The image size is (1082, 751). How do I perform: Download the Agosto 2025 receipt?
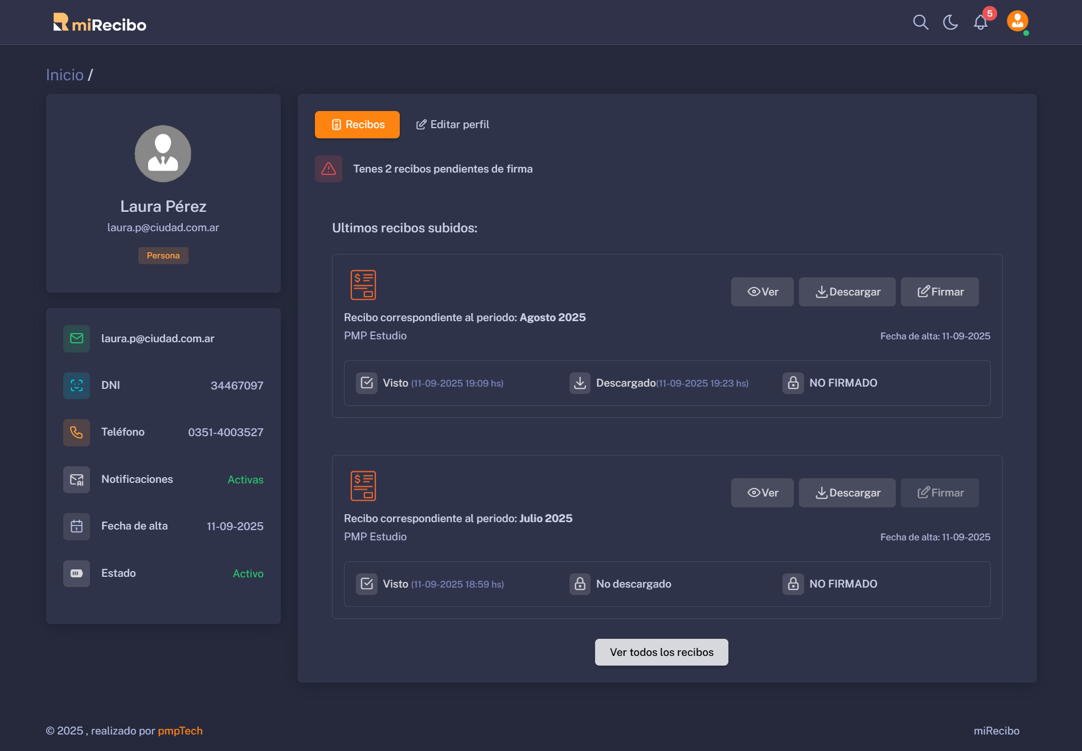[847, 292]
